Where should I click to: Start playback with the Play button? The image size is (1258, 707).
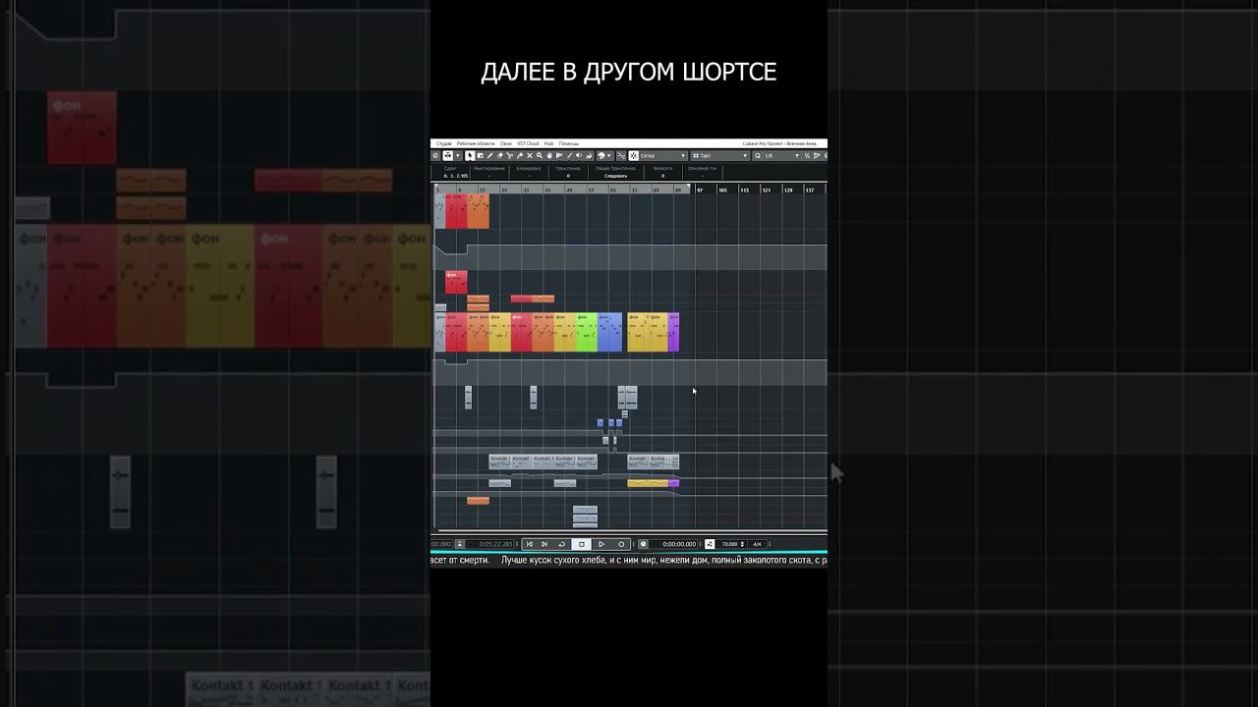point(601,544)
